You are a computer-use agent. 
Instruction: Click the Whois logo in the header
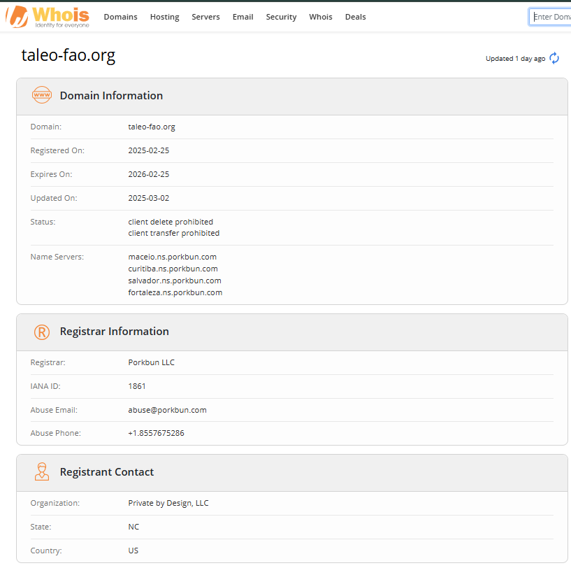click(x=48, y=17)
